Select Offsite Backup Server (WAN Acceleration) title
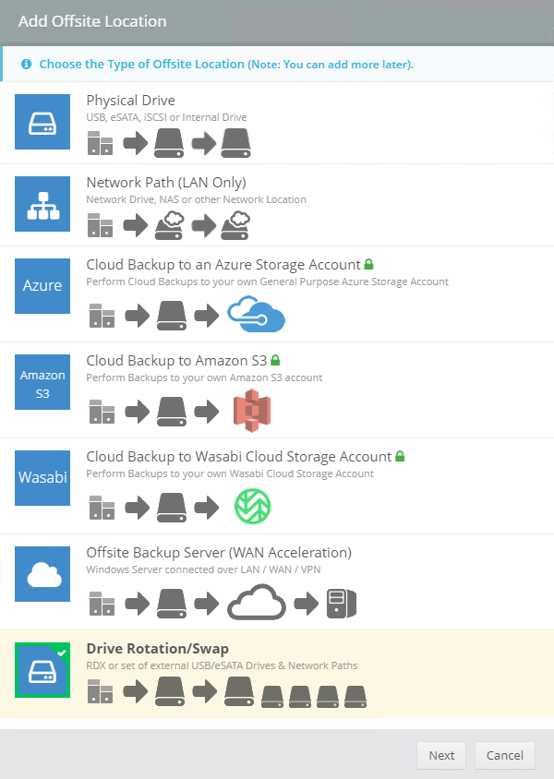 pyautogui.click(x=219, y=552)
